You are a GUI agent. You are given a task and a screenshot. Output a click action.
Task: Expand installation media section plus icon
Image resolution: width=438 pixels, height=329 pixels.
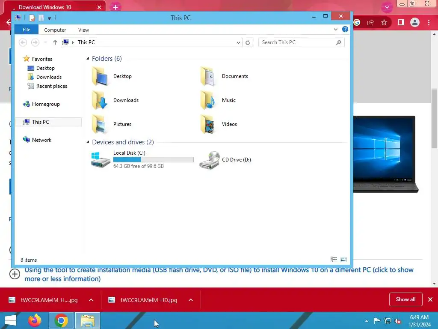click(x=15, y=274)
